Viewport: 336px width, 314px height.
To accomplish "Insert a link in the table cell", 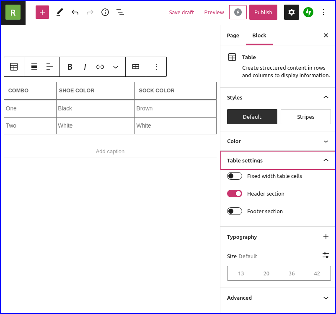I will 100,67.
